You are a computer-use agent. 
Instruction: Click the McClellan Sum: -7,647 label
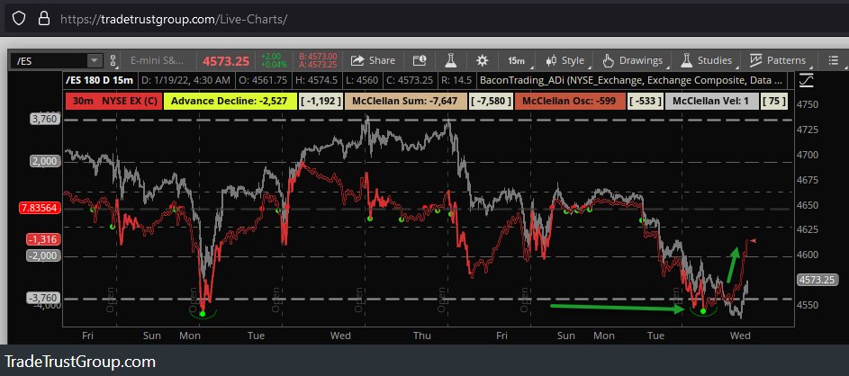[x=405, y=101]
